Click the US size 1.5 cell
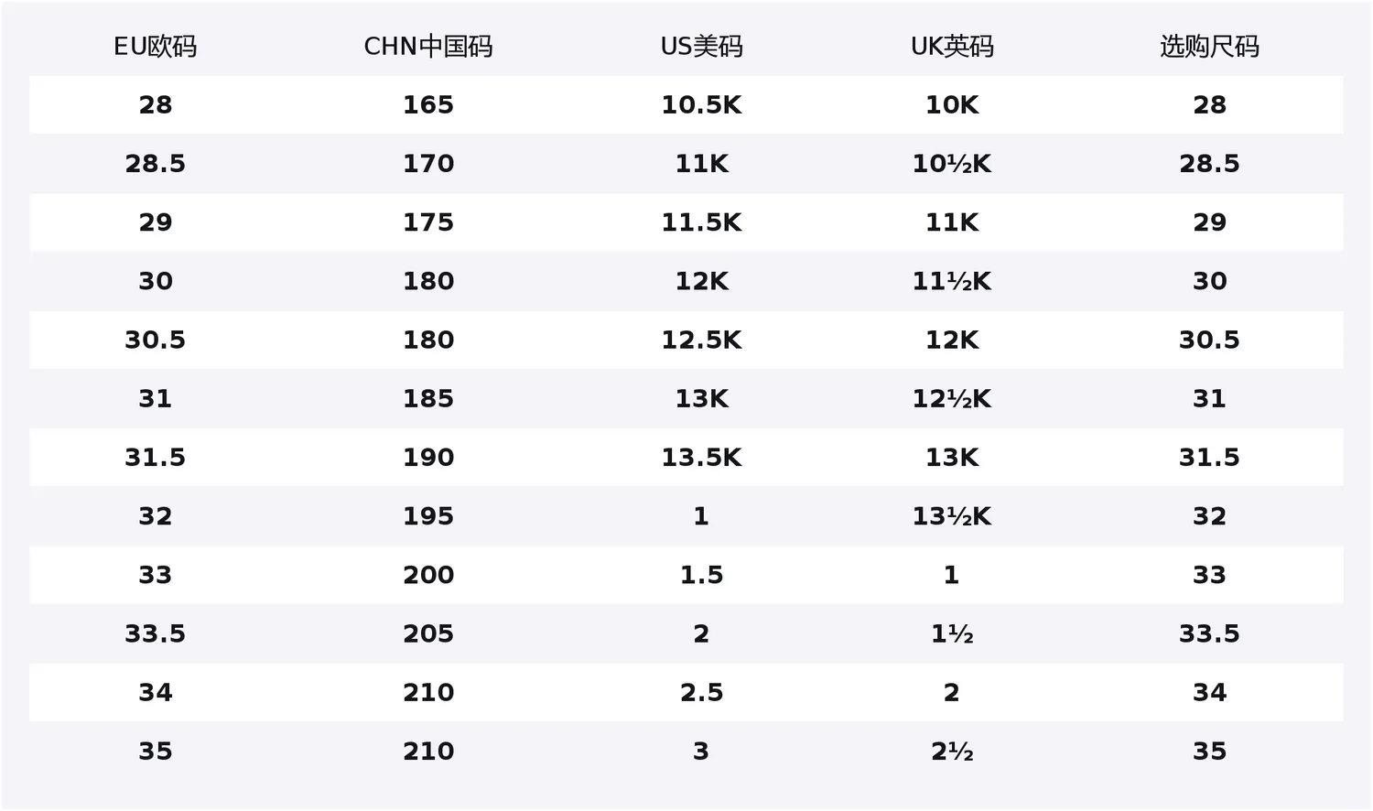 click(701, 575)
